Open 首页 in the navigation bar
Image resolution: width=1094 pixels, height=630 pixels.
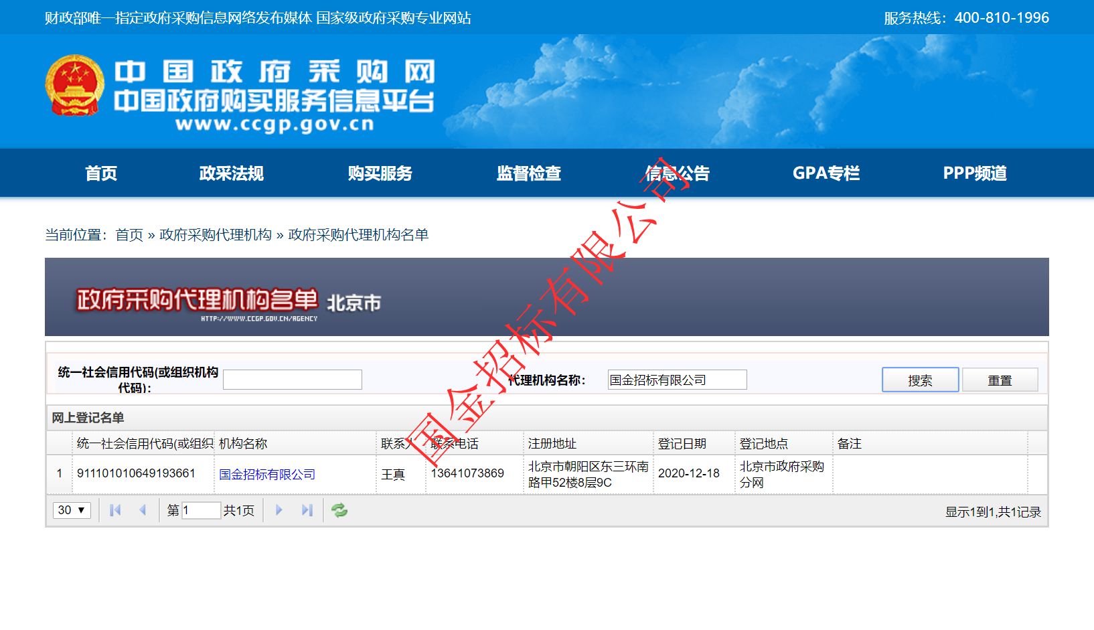101,173
